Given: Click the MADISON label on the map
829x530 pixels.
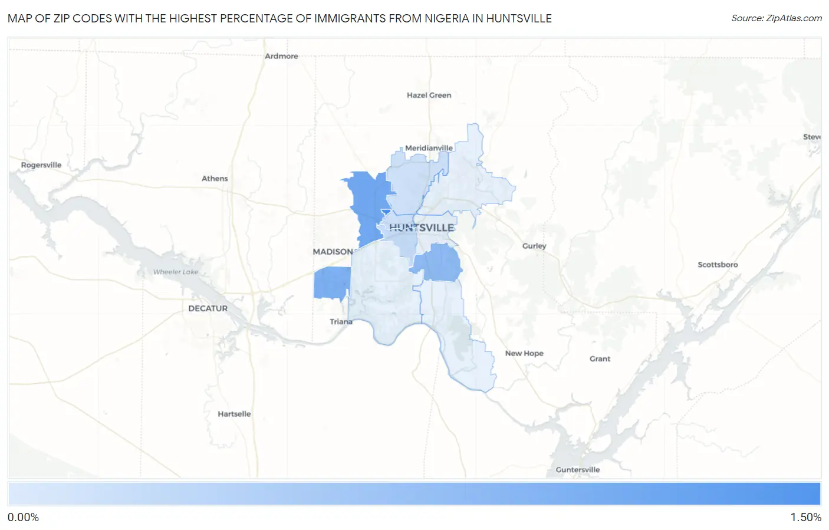Looking at the screenshot, I should point(333,252).
